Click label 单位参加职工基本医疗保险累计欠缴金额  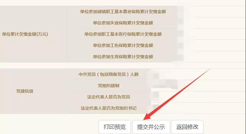coord(123,34)
